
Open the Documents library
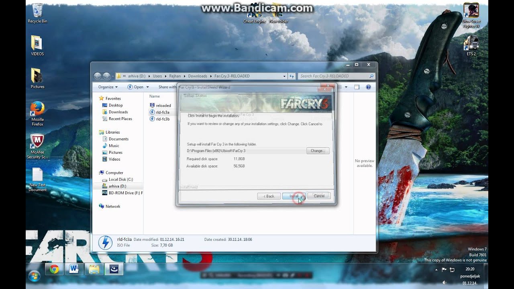[x=118, y=139]
